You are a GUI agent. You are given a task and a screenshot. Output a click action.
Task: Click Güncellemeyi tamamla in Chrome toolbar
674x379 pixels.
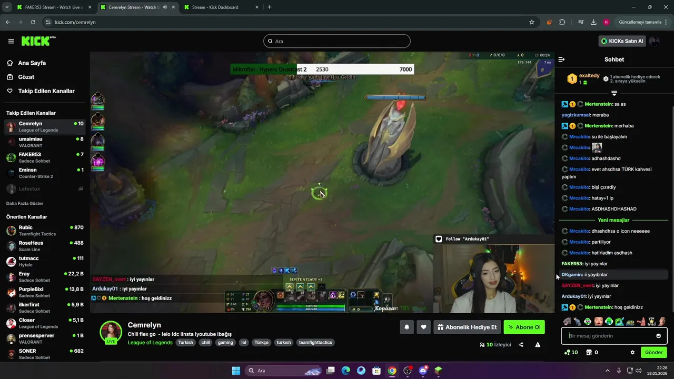tap(640, 22)
